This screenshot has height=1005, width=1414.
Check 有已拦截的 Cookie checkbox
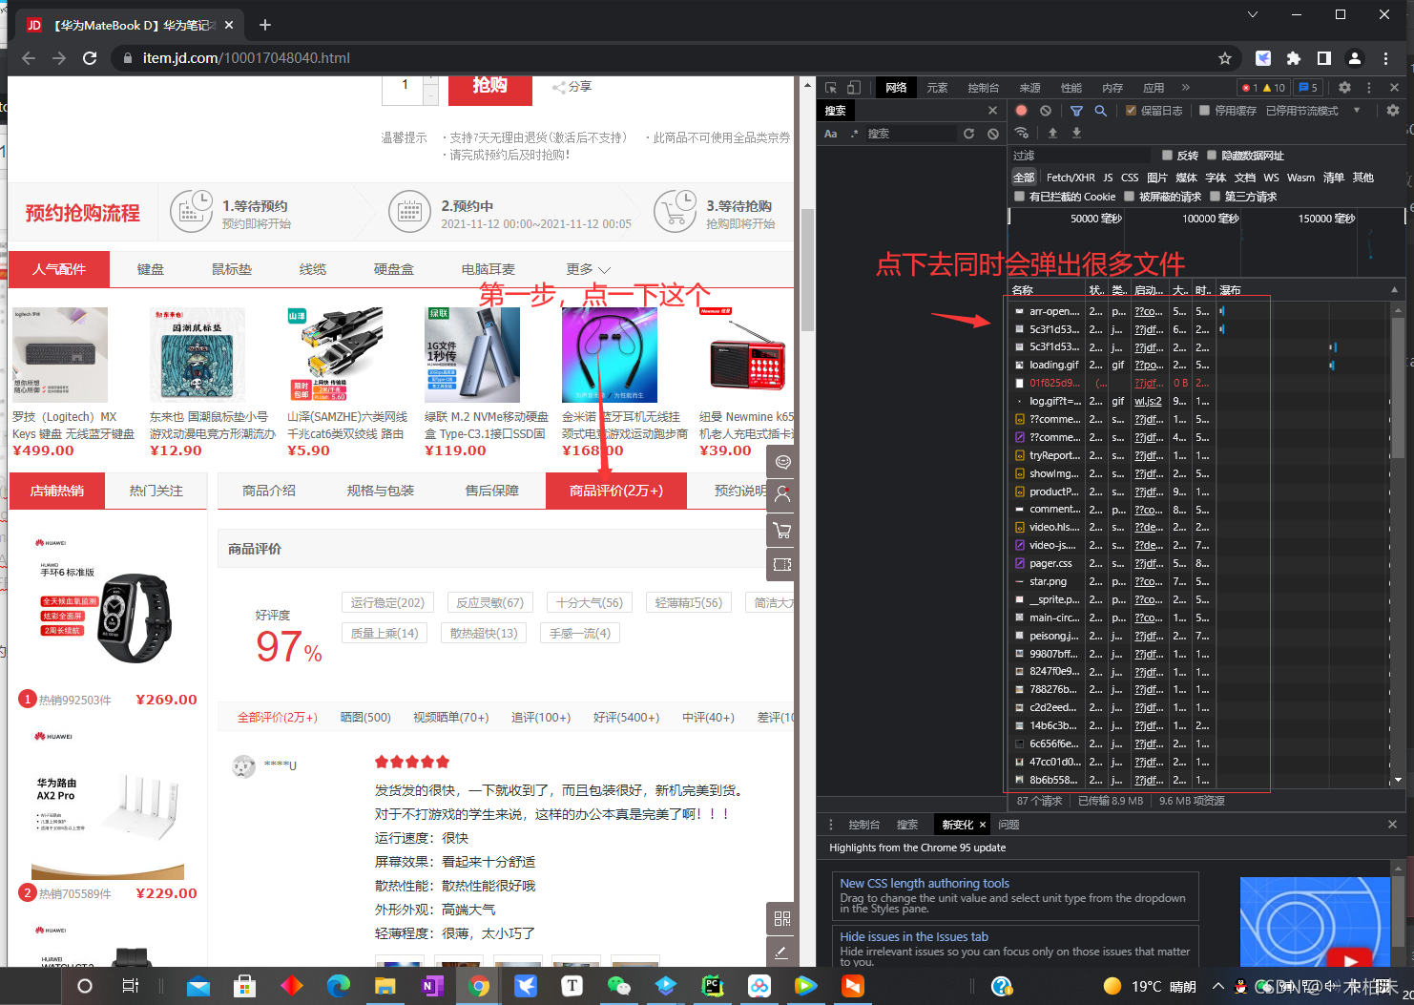click(x=1020, y=197)
